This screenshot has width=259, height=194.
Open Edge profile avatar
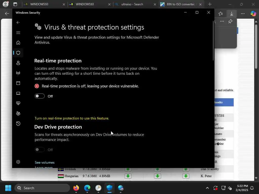6,4
